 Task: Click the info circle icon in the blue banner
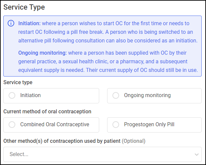11,24
